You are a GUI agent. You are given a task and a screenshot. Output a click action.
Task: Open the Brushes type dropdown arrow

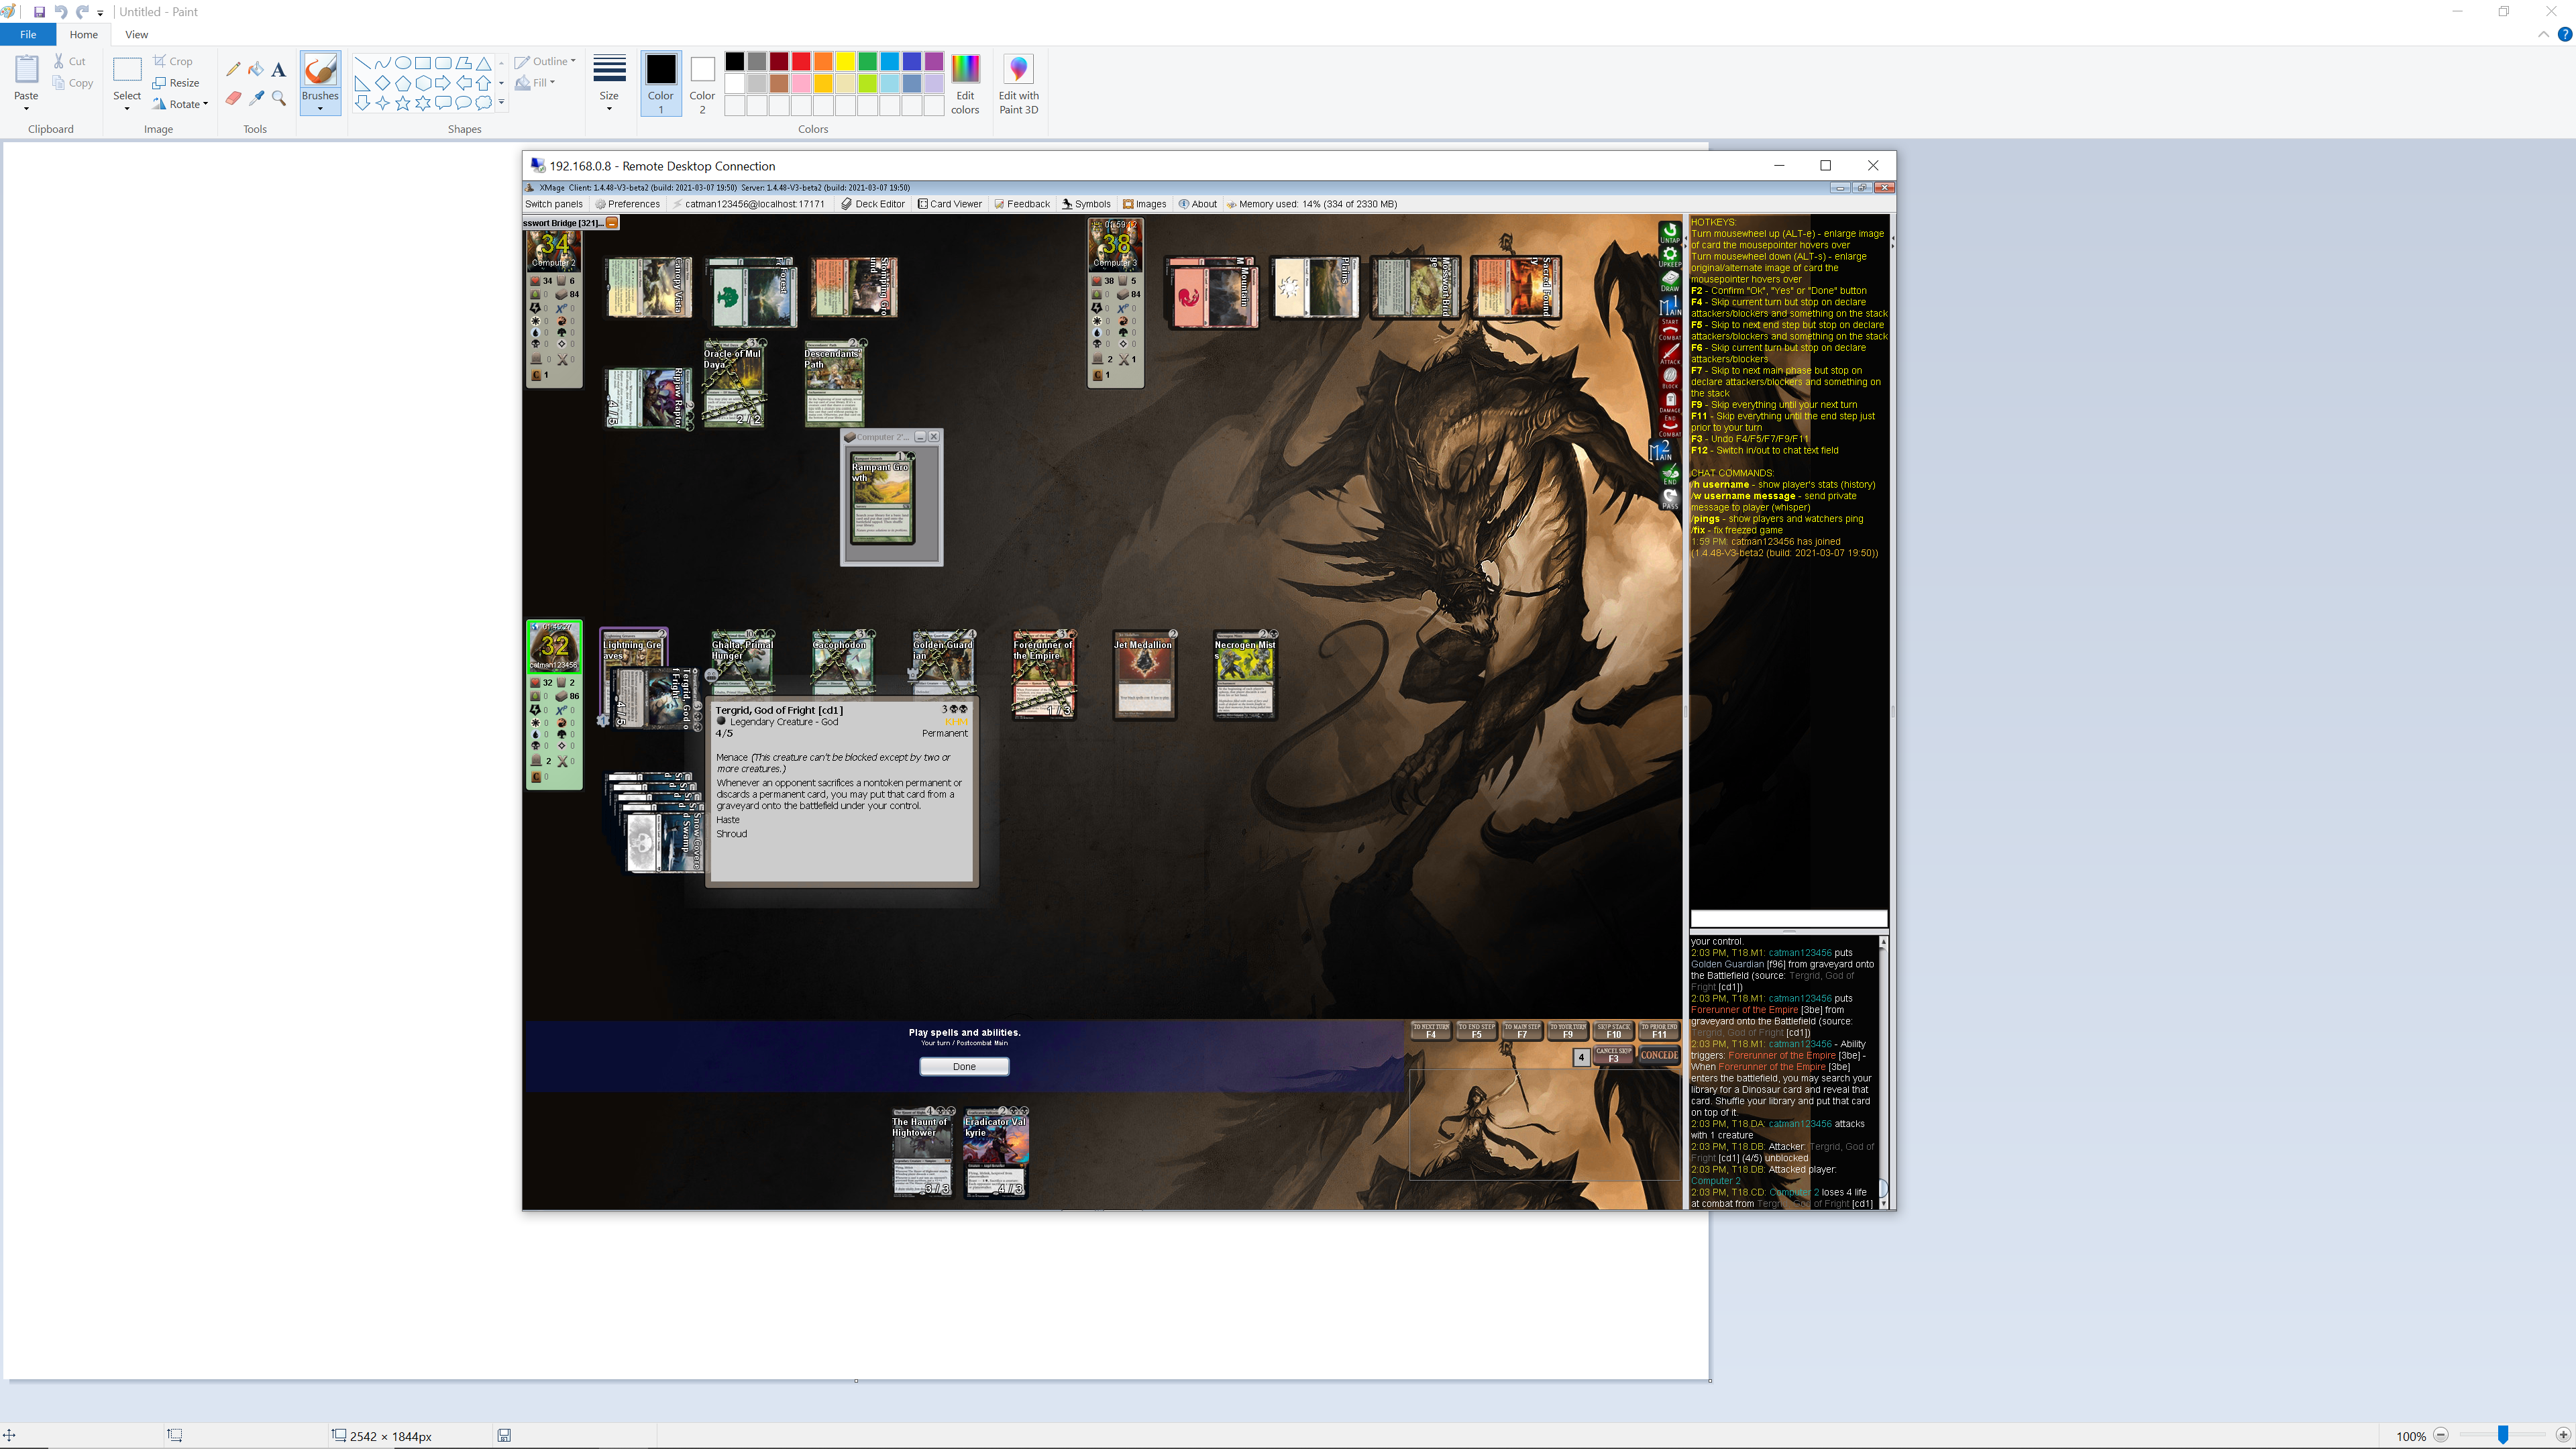click(x=320, y=108)
